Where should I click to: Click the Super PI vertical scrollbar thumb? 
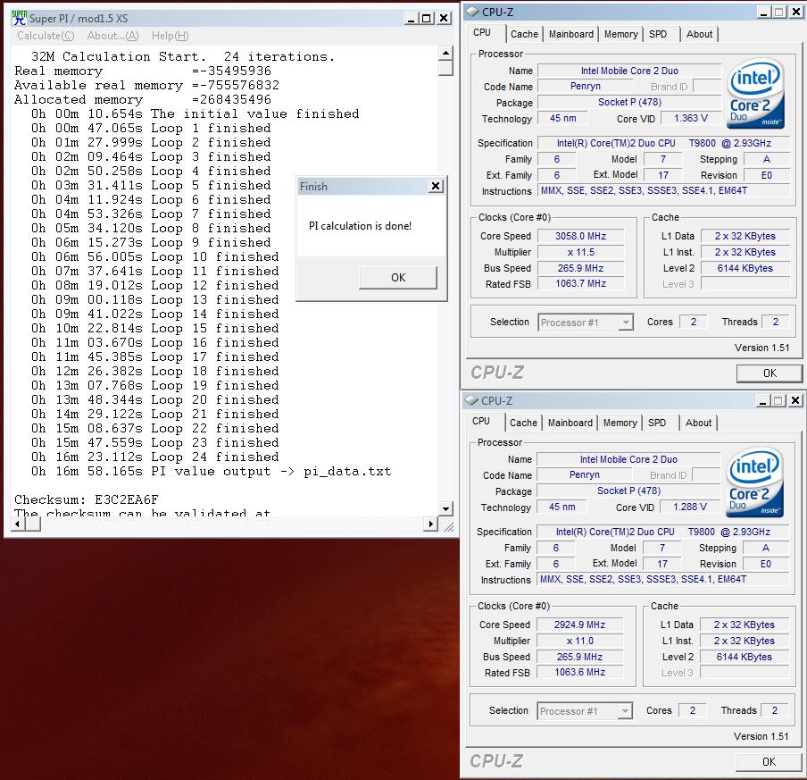point(445,68)
